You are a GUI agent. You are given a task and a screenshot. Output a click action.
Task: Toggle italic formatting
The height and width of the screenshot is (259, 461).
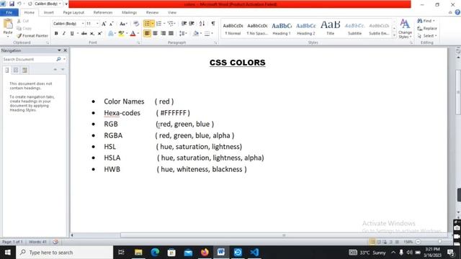(64, 34)
